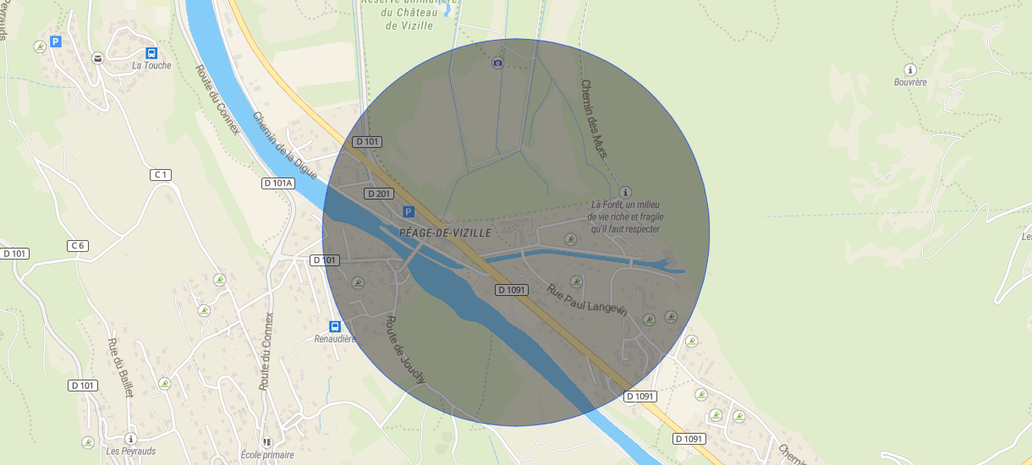Click the La Touche bus stop icon
1032x465 pixels.
point(151,52)
